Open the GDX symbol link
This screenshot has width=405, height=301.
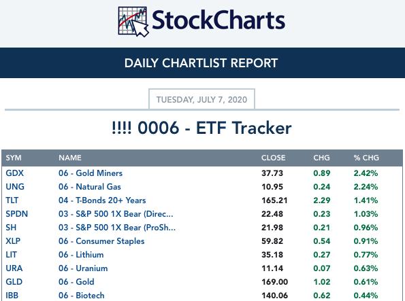[15, 173]
